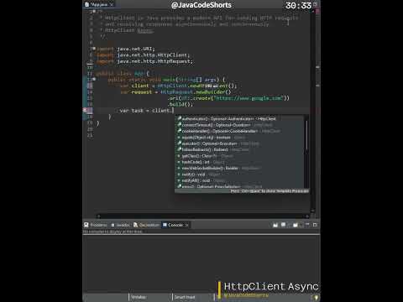The height and width of the screenshot is (302, 403).
Task: Click the import java.net.URI code line
Action: tap(126, 49)
